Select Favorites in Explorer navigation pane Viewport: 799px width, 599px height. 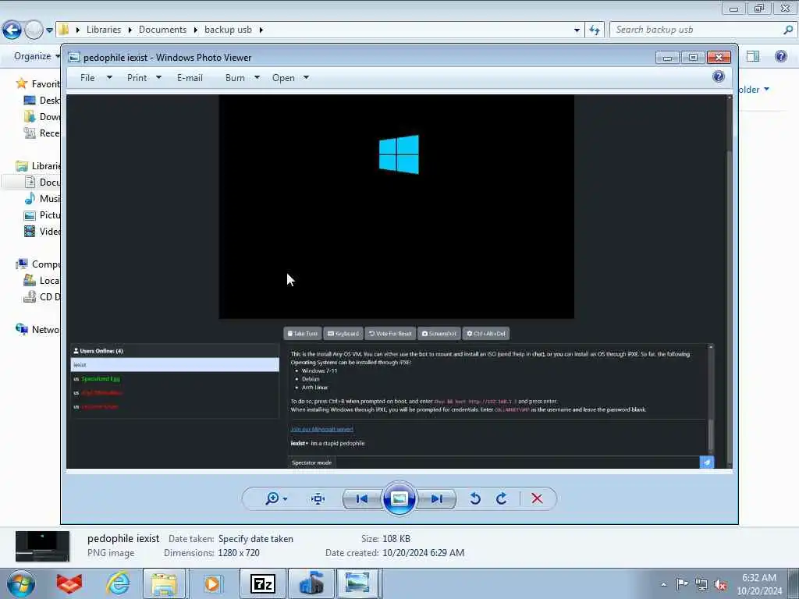[x=38, y=83]
